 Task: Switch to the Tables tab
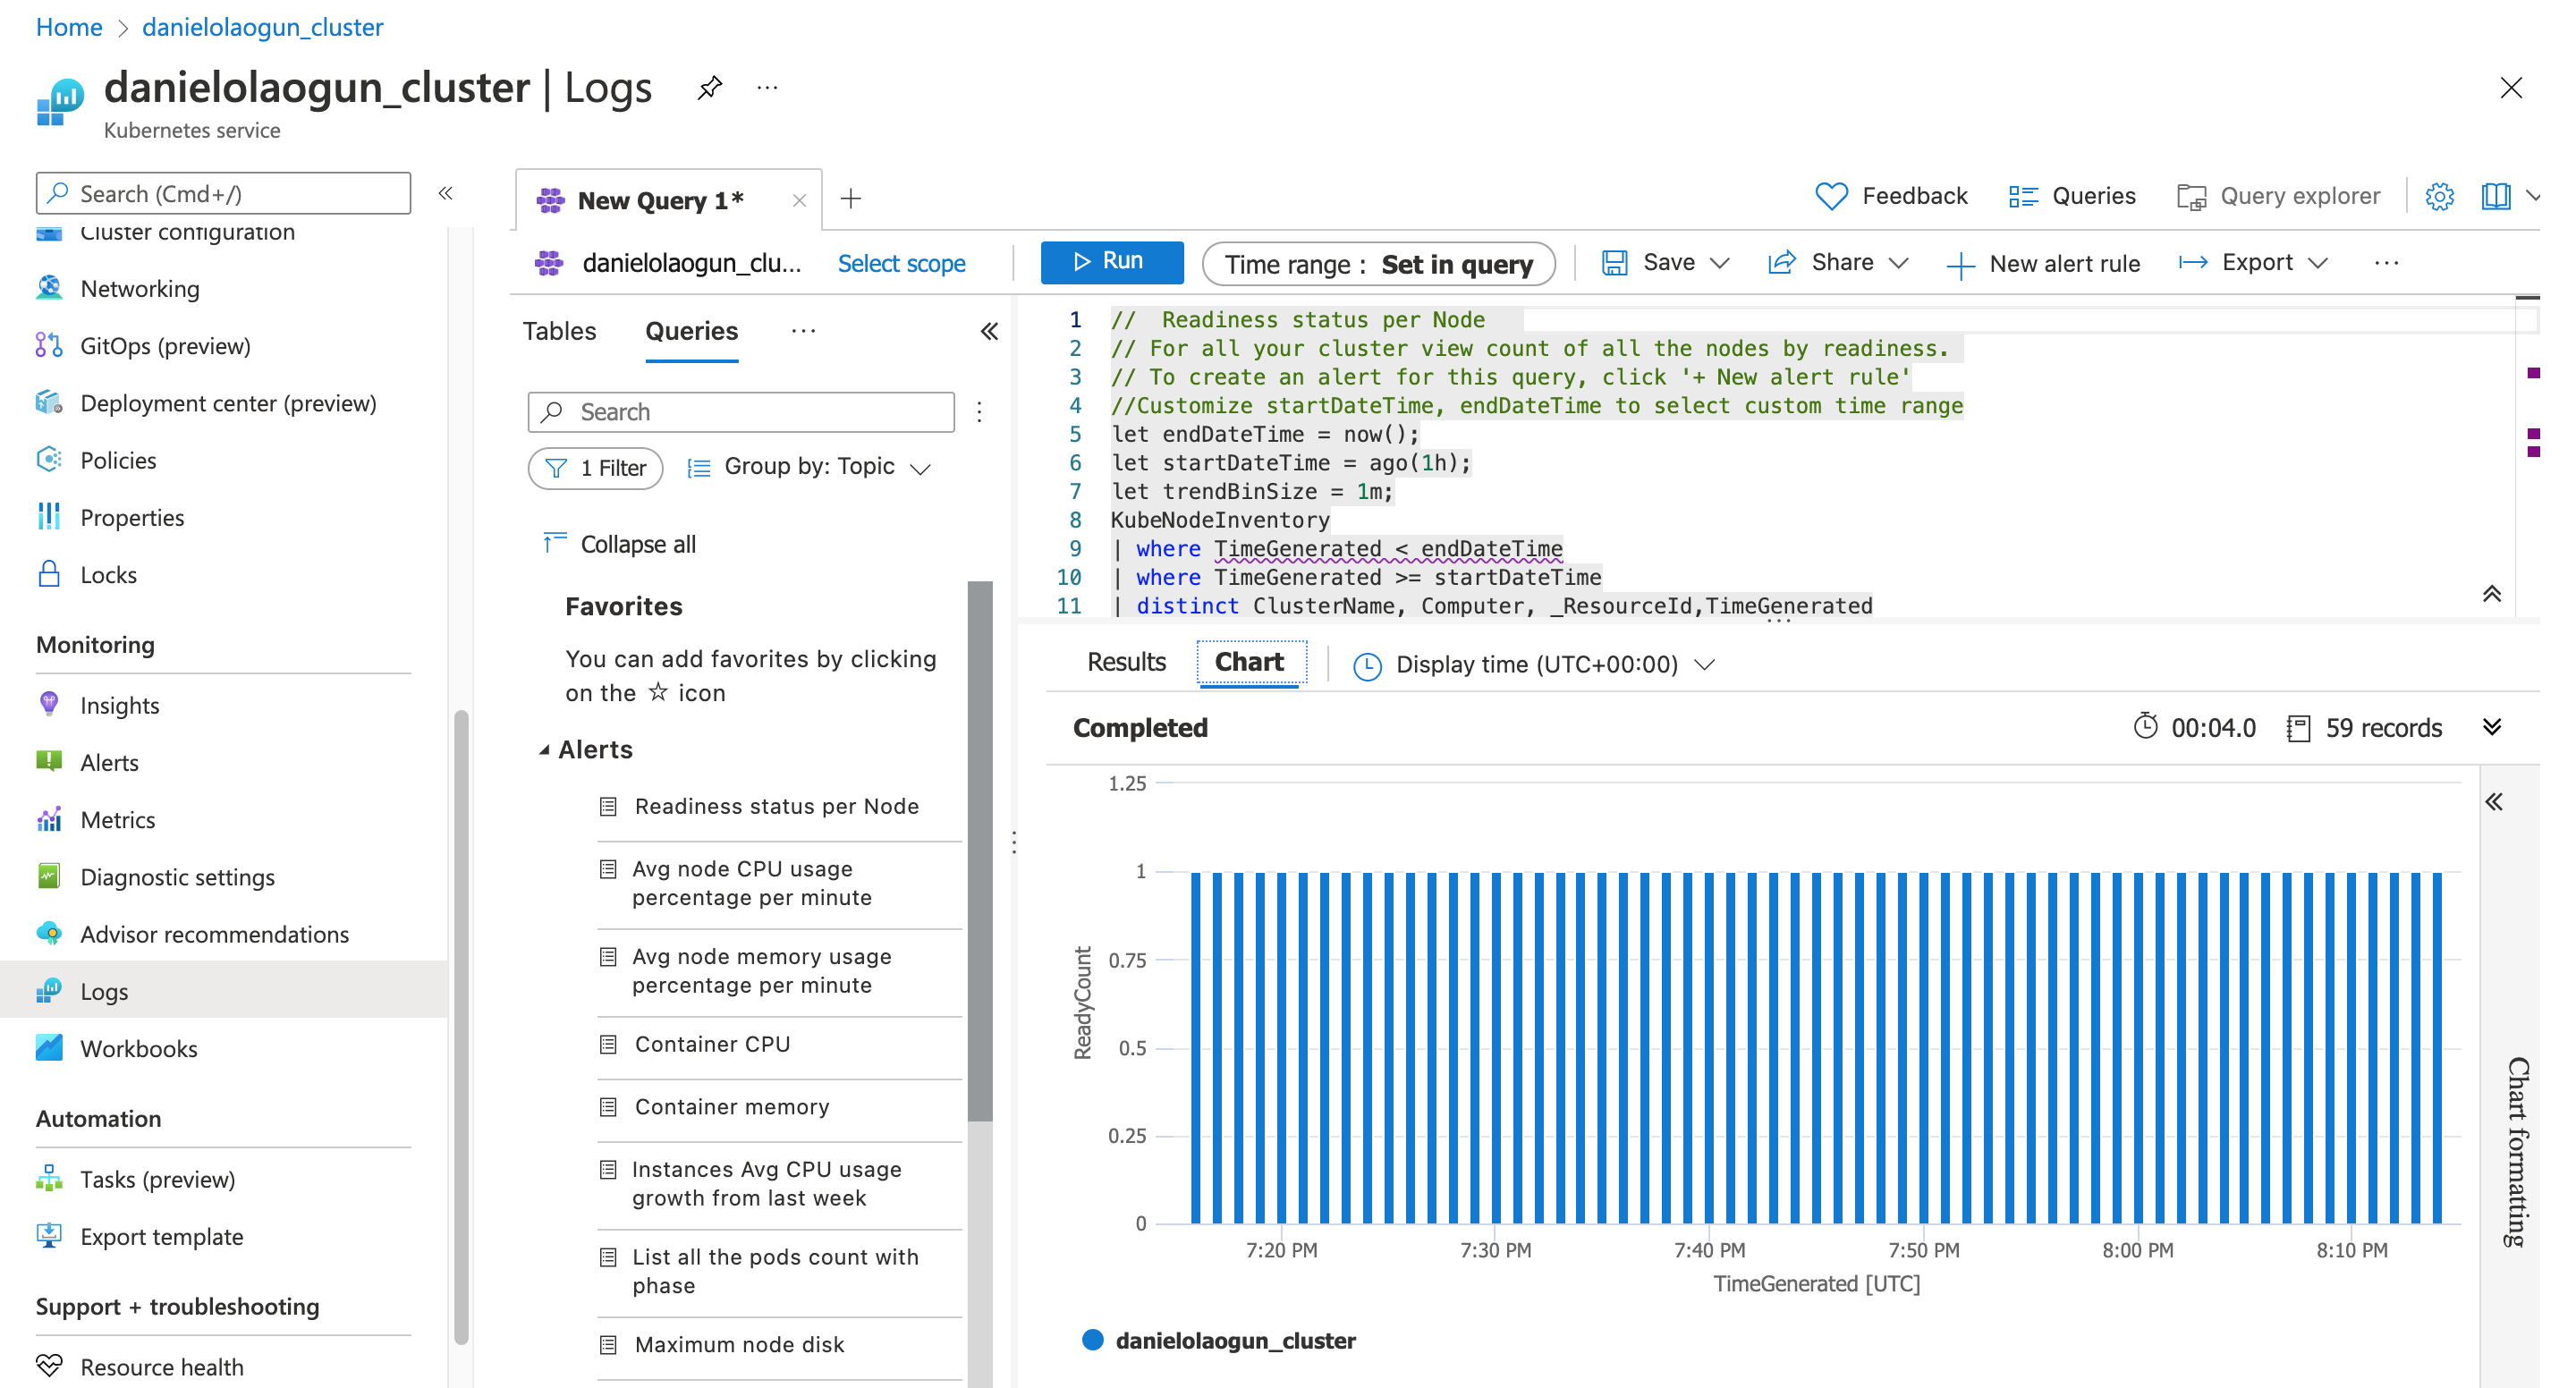click(x=559, y=331)
